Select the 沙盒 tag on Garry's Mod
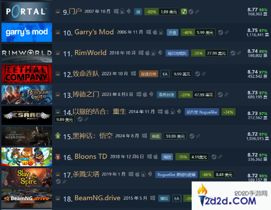This screenshot has height=210, width=271. point(172,32)
